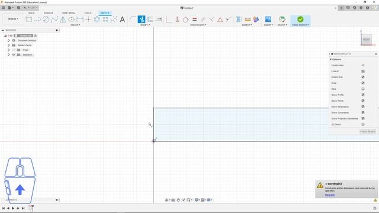
Task: Select the Extend tool
Action: [159, 20]
